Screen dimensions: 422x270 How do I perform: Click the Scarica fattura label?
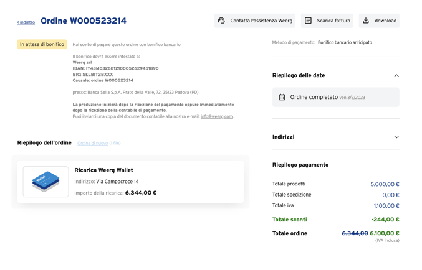point(333,21)
